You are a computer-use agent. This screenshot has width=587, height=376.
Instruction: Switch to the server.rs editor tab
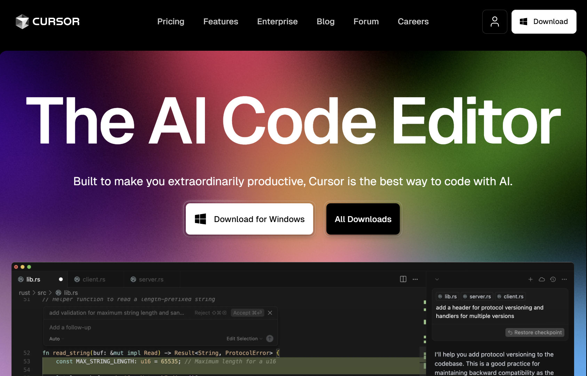152,279
